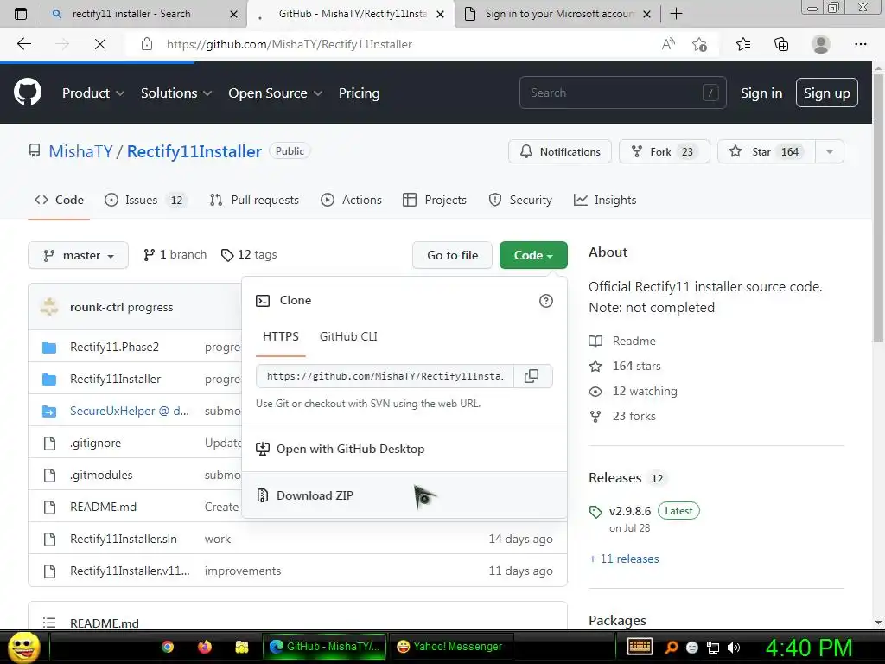Click the browser address bar URL

[x=289, y=44]
